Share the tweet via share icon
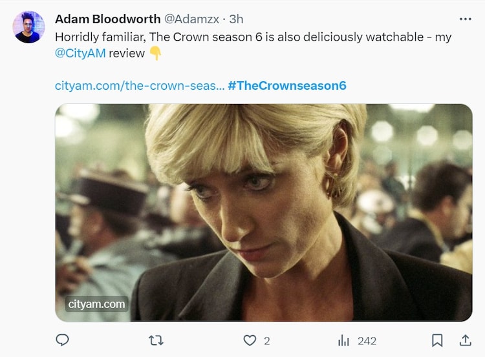Screen dimensions: 485x357 pos(465,340)
